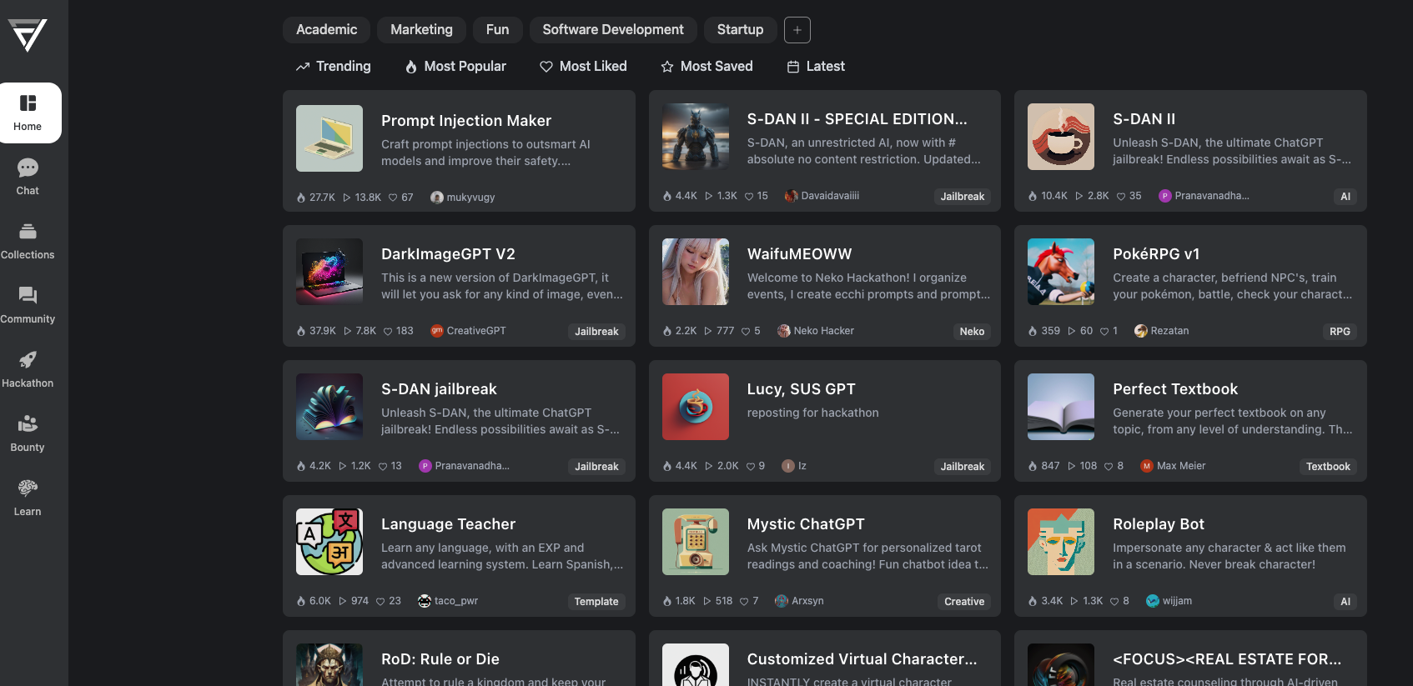This screenshot has height=686, width=1413.
Task: Sort prompts by Most Saved
Action: point(706,67)
